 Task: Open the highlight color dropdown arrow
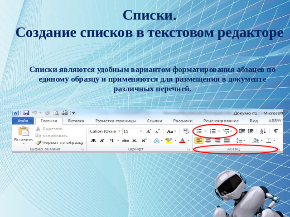(175, 141)
